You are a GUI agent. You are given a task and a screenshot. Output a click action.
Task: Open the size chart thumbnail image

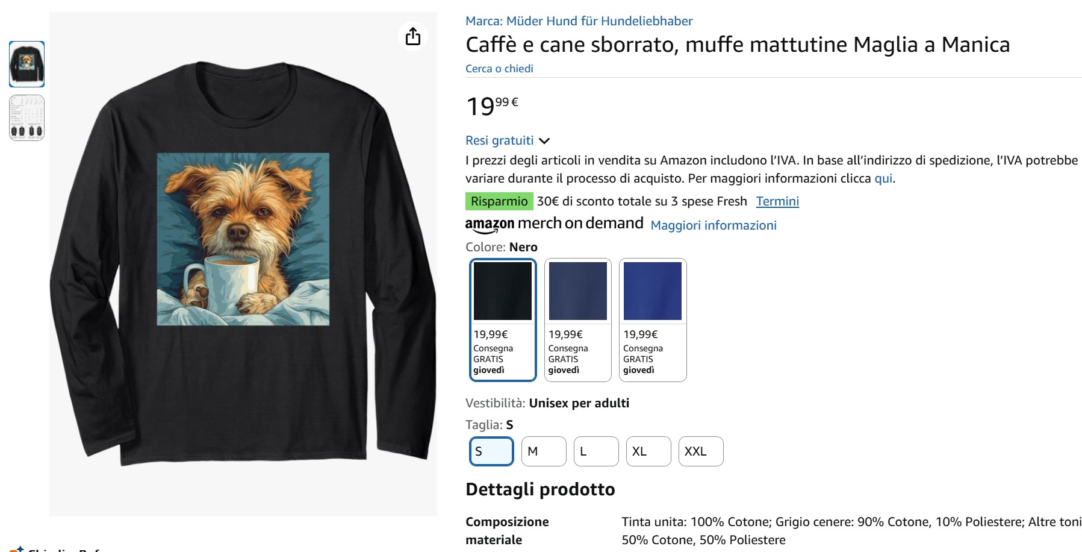26,118
